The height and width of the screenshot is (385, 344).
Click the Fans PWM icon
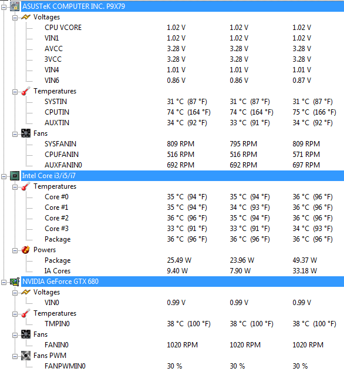(26, 356)
